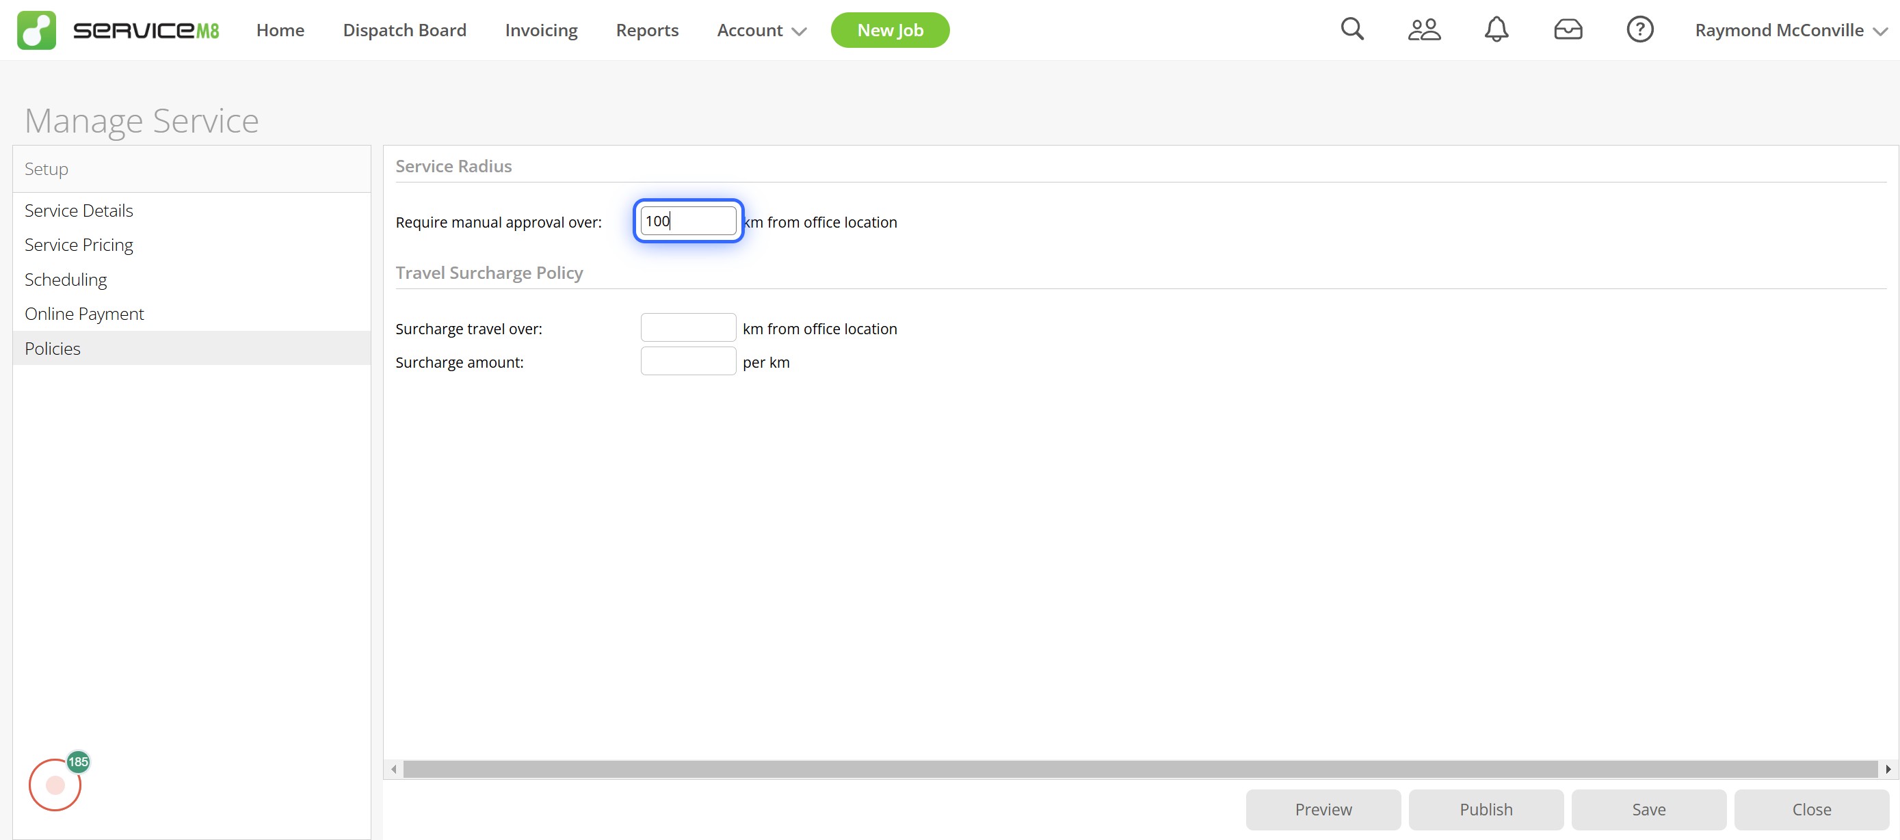Viewport: 1900px width, 840px height.
Task: Click the Publish button
Action: click(1486, 809)
